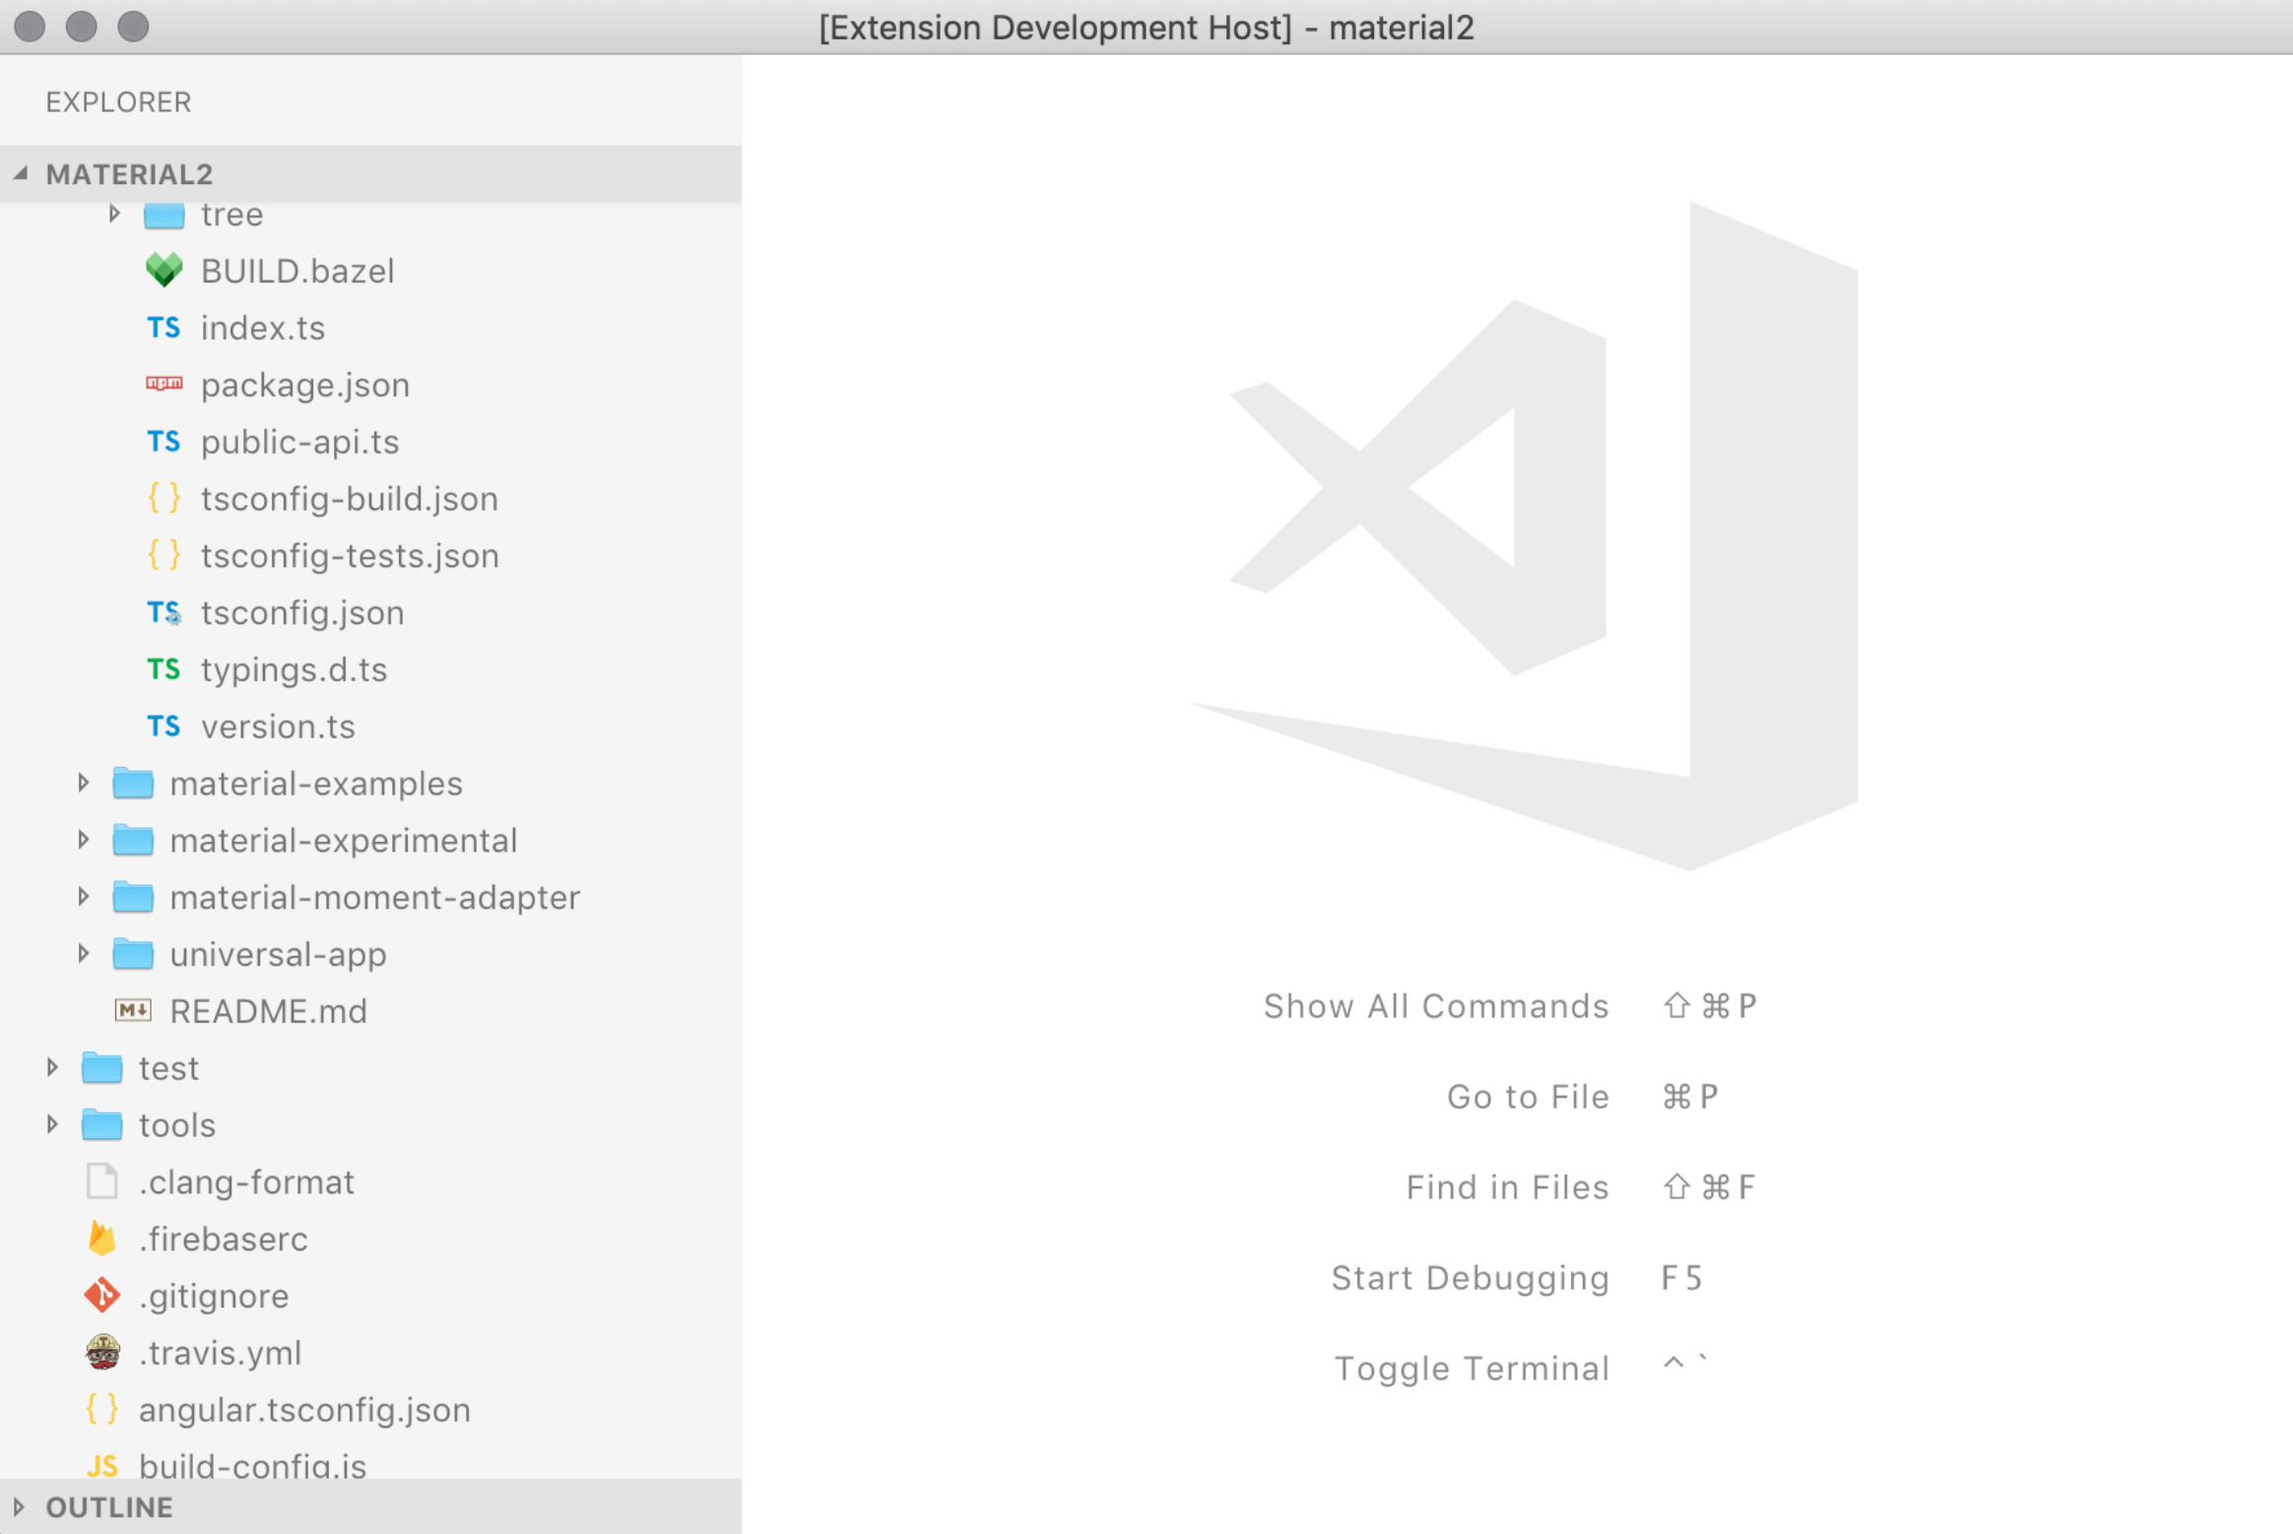Click the Firebase flame icon beside .firebaserc
2293x1534 pixels.
pyautogui.click(x=101, y=1239)
